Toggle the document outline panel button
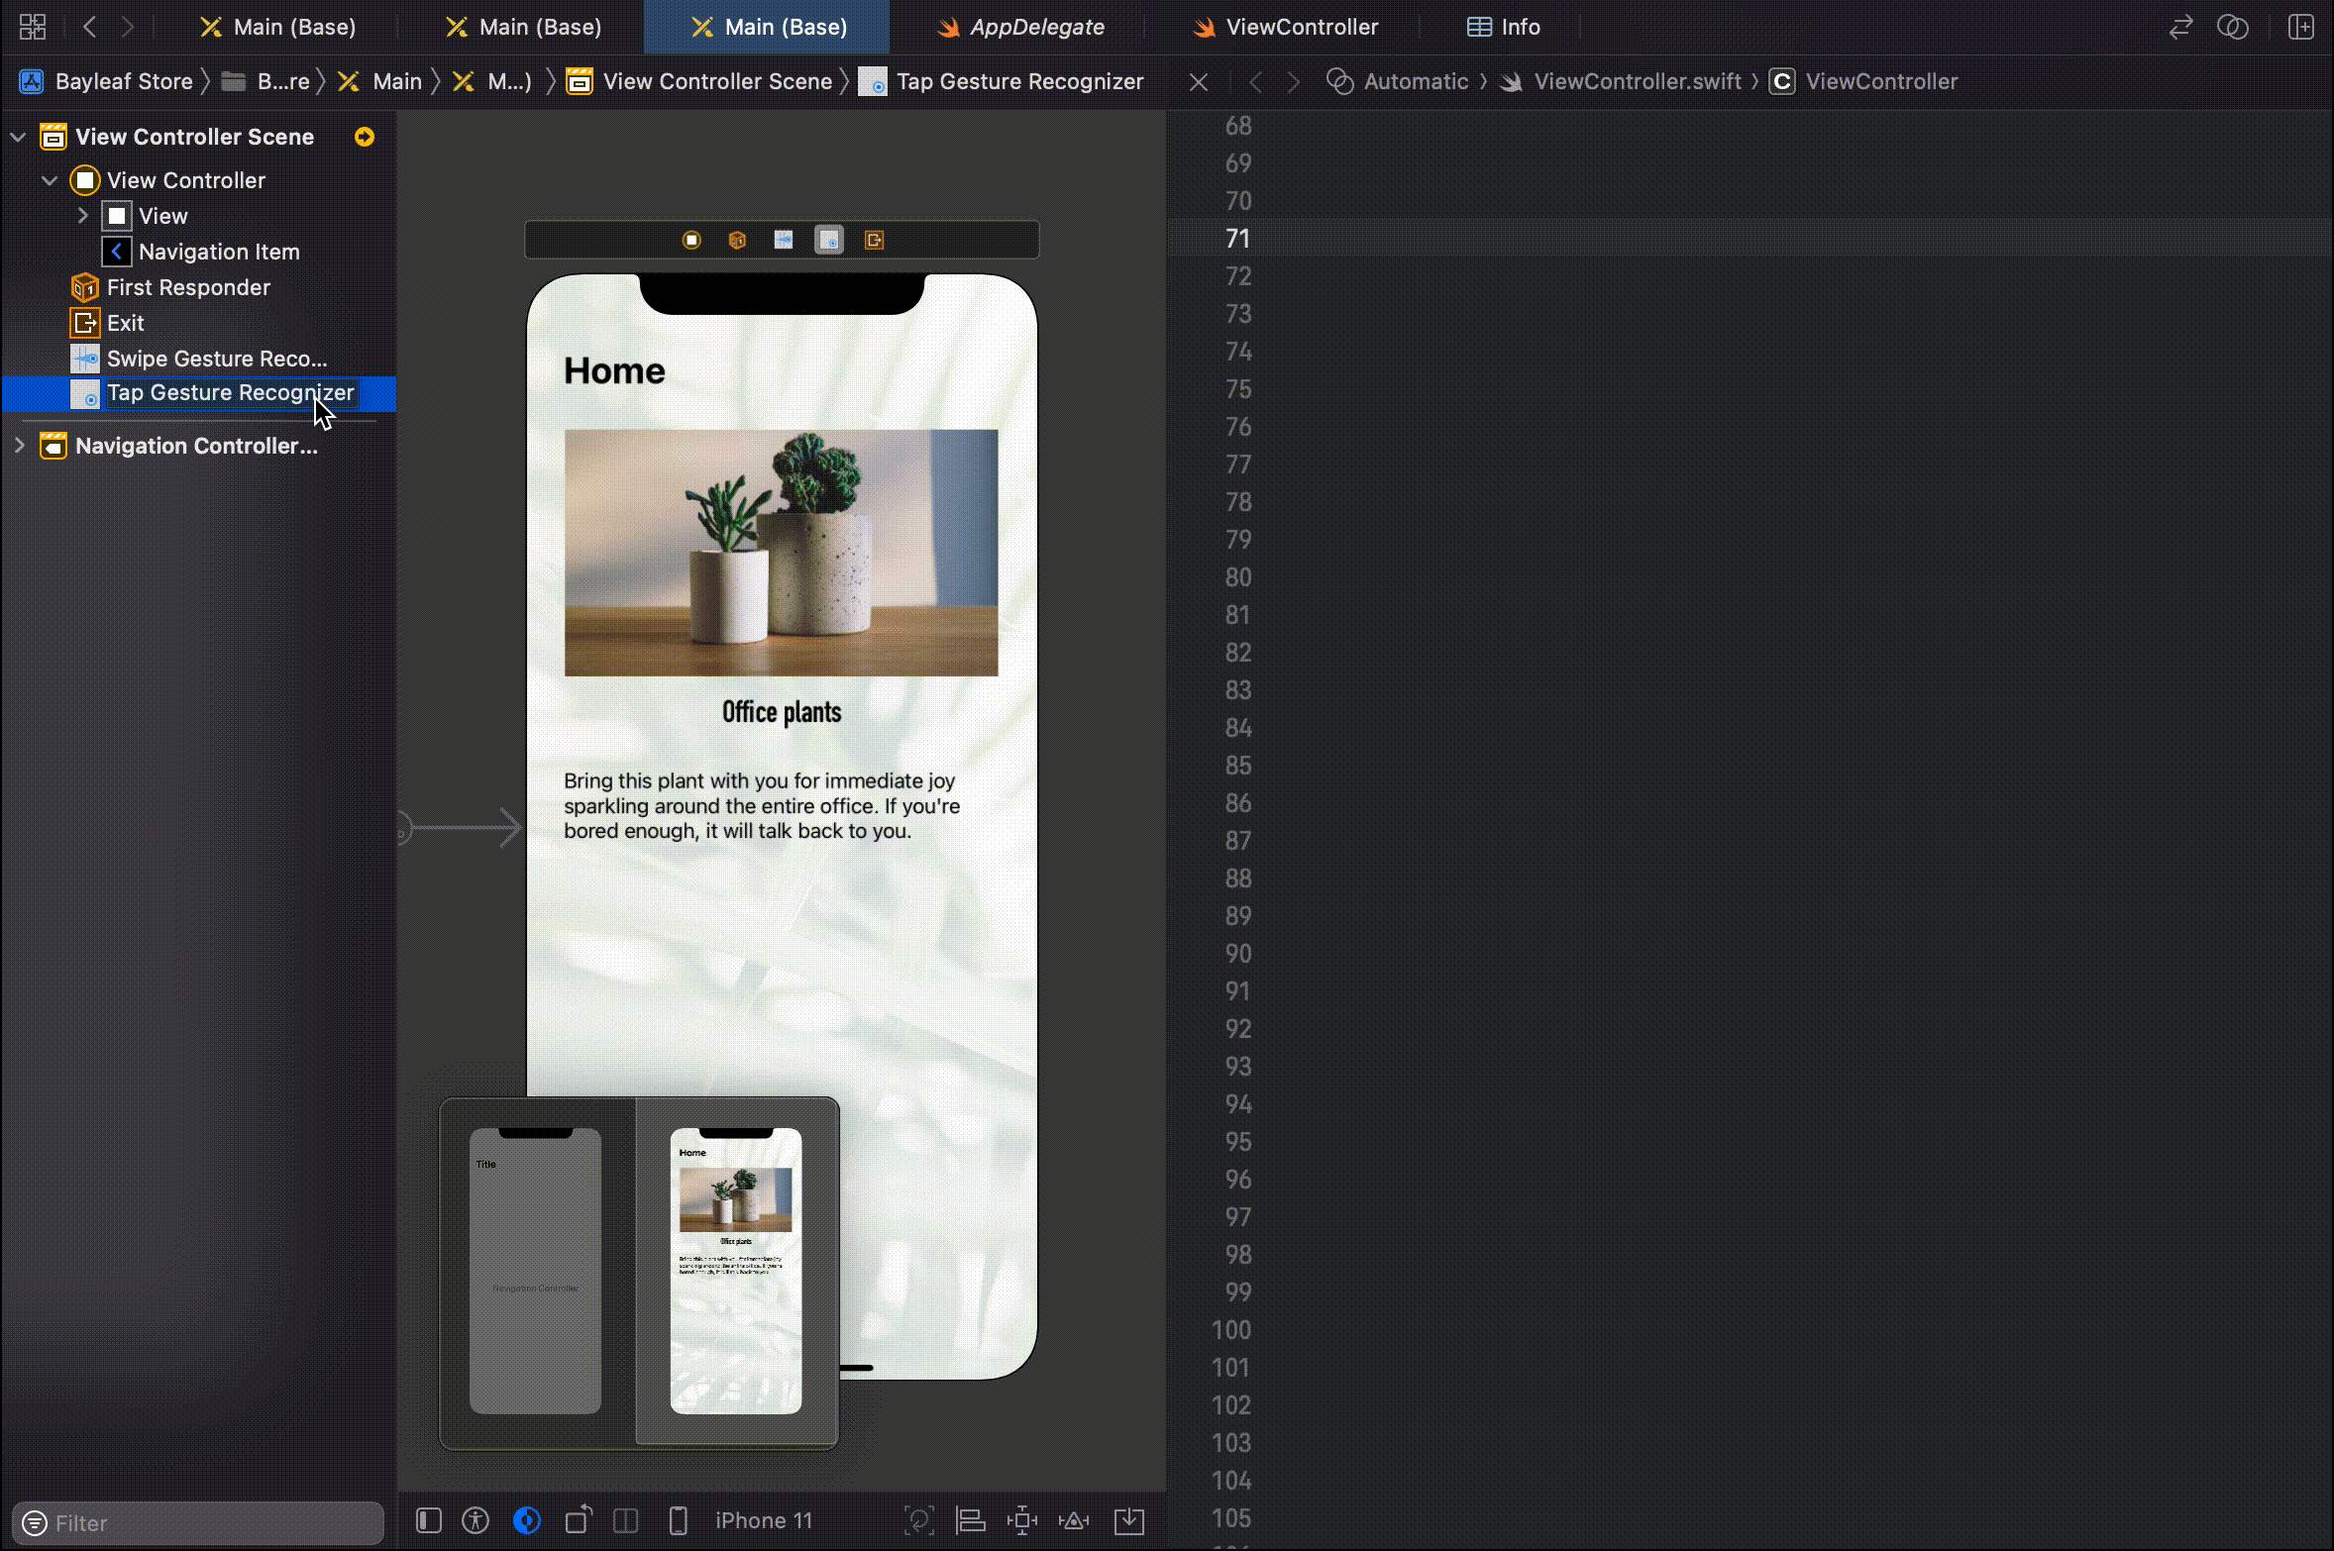 pyautogui.click(x=429, y=1520)
